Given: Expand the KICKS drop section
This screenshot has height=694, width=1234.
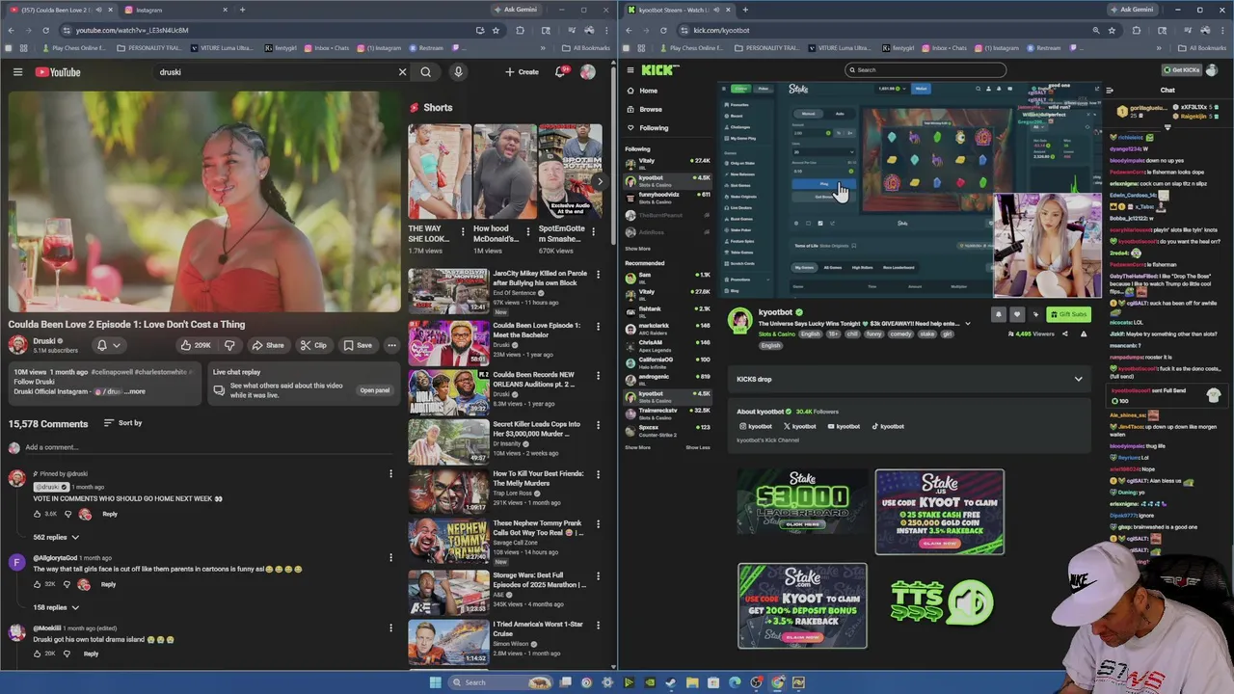Looking at the screenshot, I should tap(908, 379).
